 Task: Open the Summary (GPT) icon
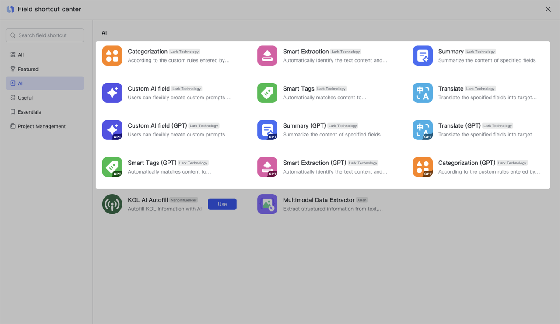(x=267, y=130)
